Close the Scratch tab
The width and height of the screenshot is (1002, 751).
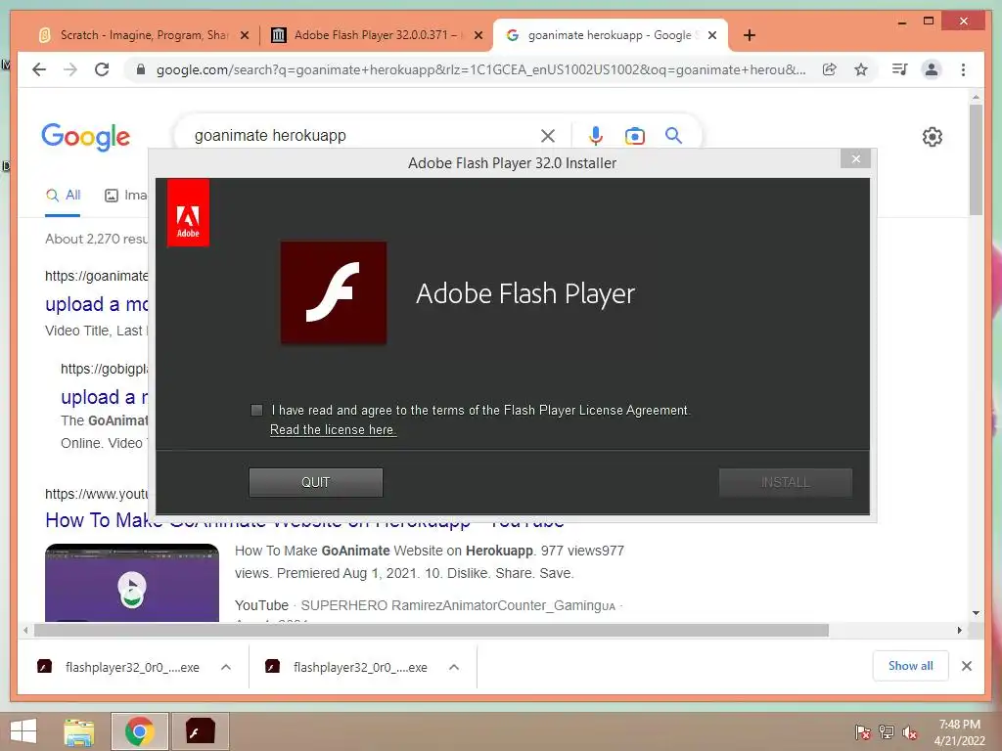(244, 35)
